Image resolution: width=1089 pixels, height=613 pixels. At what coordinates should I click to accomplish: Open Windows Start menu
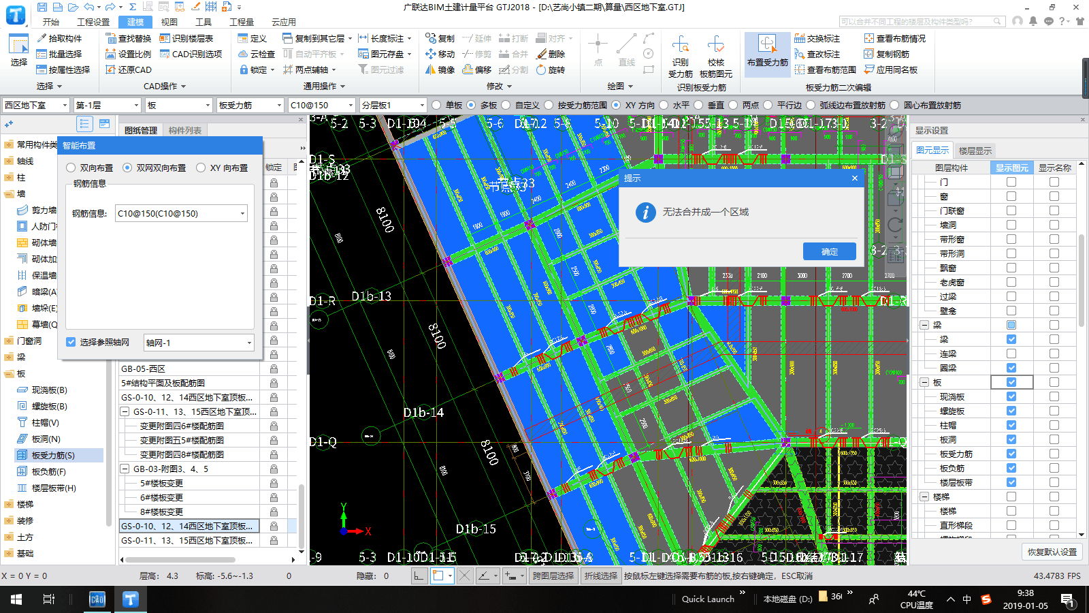tap(16, 599)
